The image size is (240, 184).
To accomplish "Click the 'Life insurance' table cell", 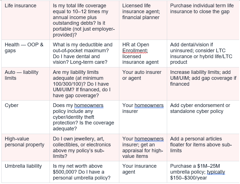I will pyautogui.click(x=26, y=20).
